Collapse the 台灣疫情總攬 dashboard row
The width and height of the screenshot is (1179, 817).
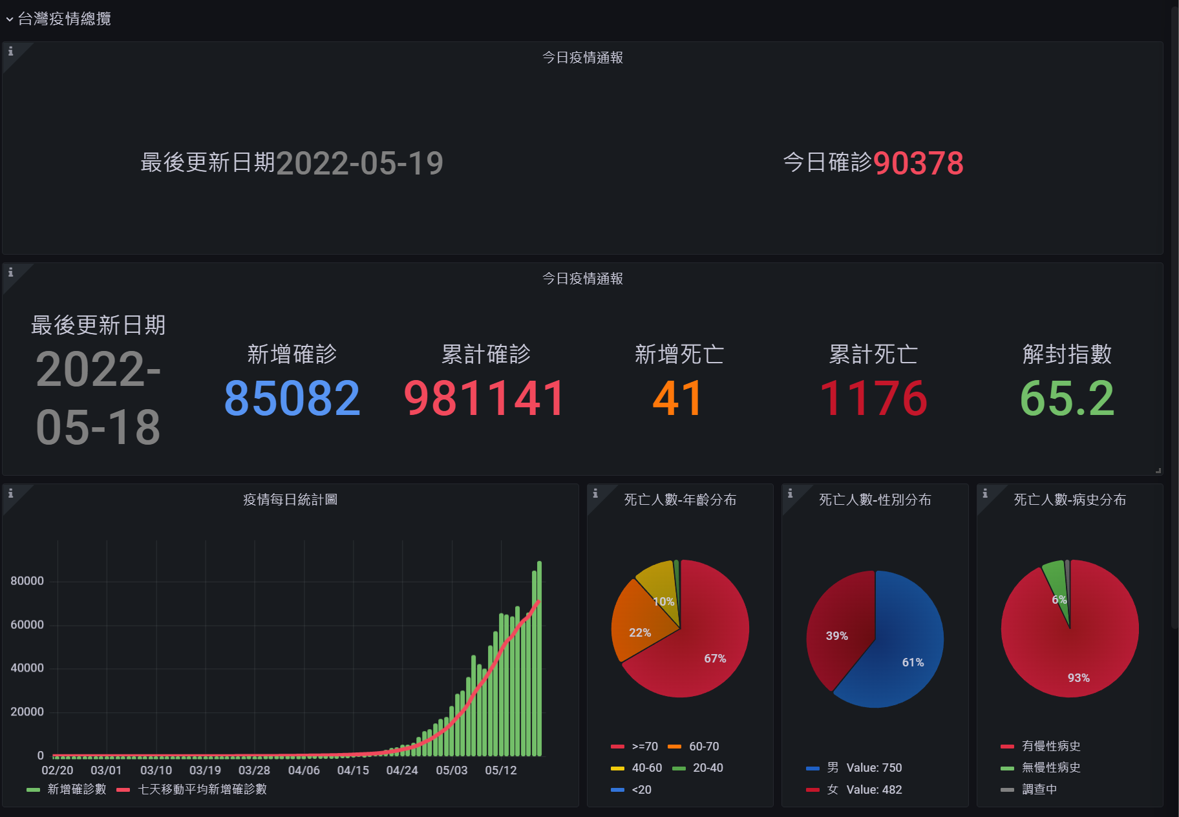pyautogui.click(x=58, y=19)
